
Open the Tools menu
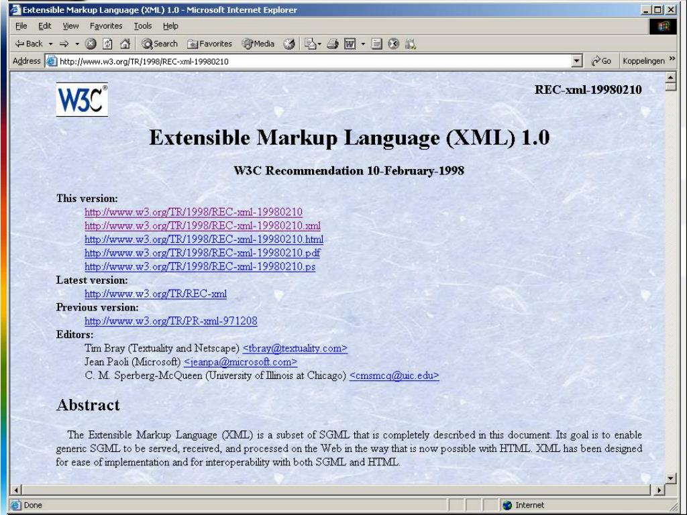[142, 26]
